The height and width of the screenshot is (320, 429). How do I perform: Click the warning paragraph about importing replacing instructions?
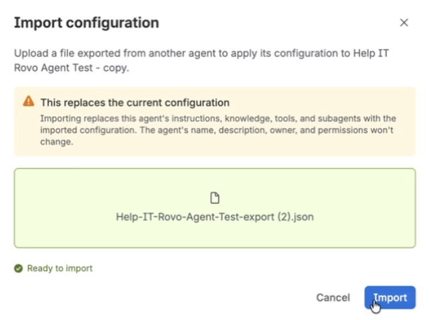pos(218,130)
